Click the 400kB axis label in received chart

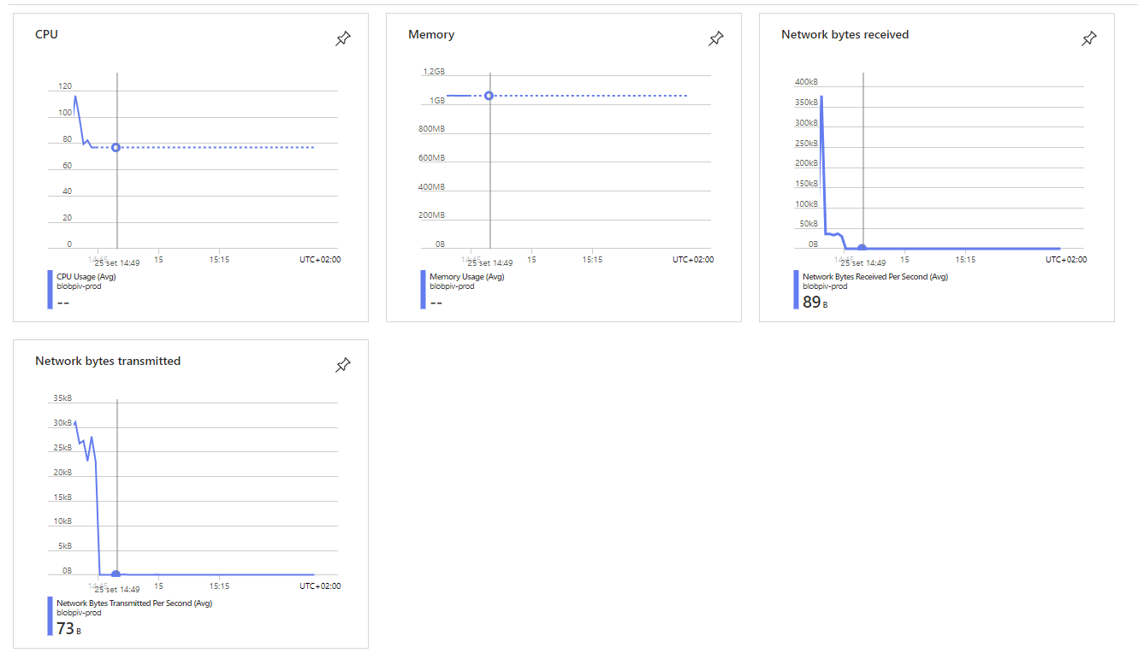(x=806, y=82)
